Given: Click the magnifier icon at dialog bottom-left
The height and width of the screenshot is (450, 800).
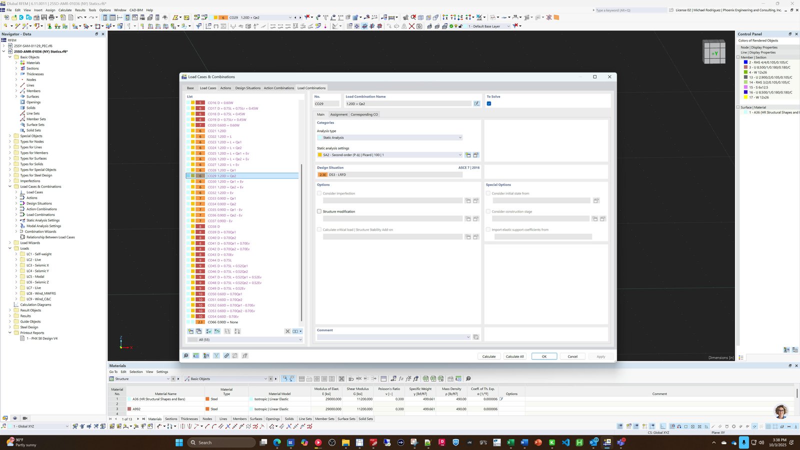Looking at the screenshot, I should [x=186, y=356].
